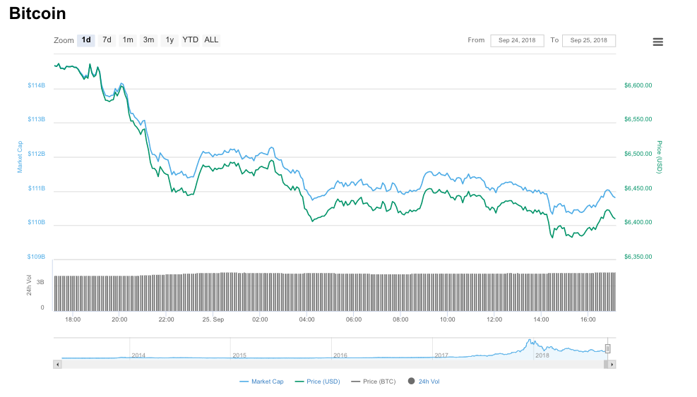The width and height of the screenshot is (697, 397).
Task: Open the chart hamburger menu
Action: pyautogui.click(x=657, y=42)
